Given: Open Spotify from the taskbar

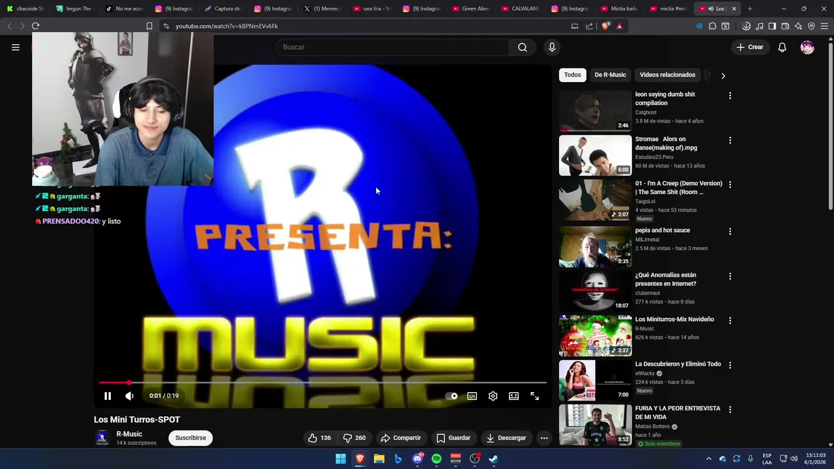Looking at the screenshot, I should tap(437, 459).
